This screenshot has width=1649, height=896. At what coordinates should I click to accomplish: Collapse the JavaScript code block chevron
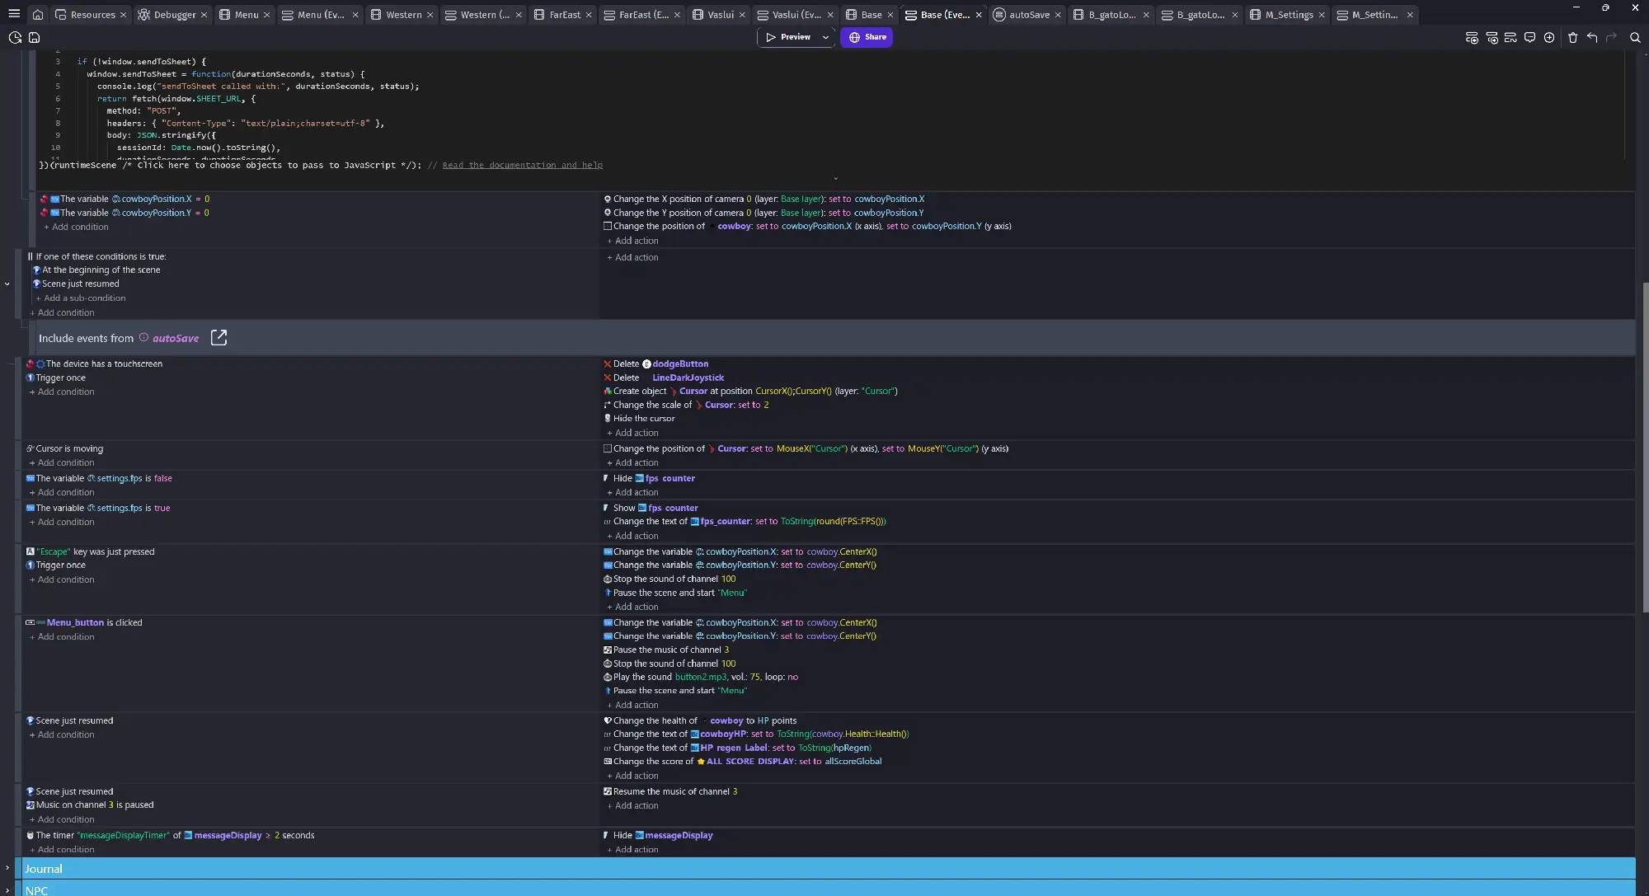pyautogui.click(x=835, y=178)
